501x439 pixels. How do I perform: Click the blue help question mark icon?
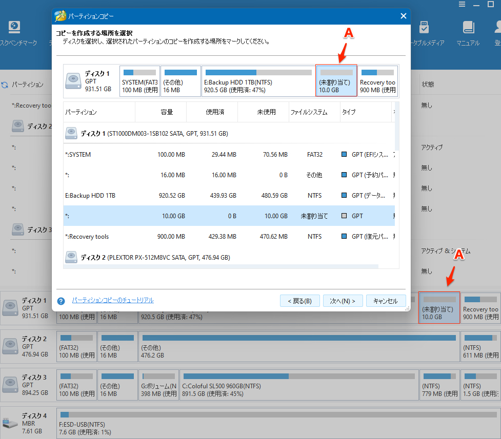[61, 301]
